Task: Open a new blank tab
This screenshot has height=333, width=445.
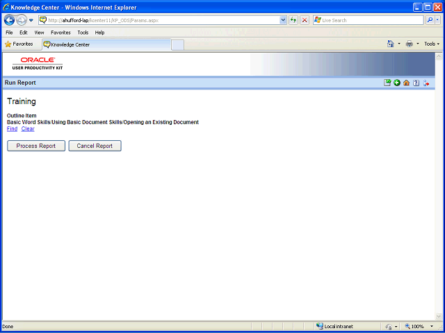Action: click(x=178, y=45)
